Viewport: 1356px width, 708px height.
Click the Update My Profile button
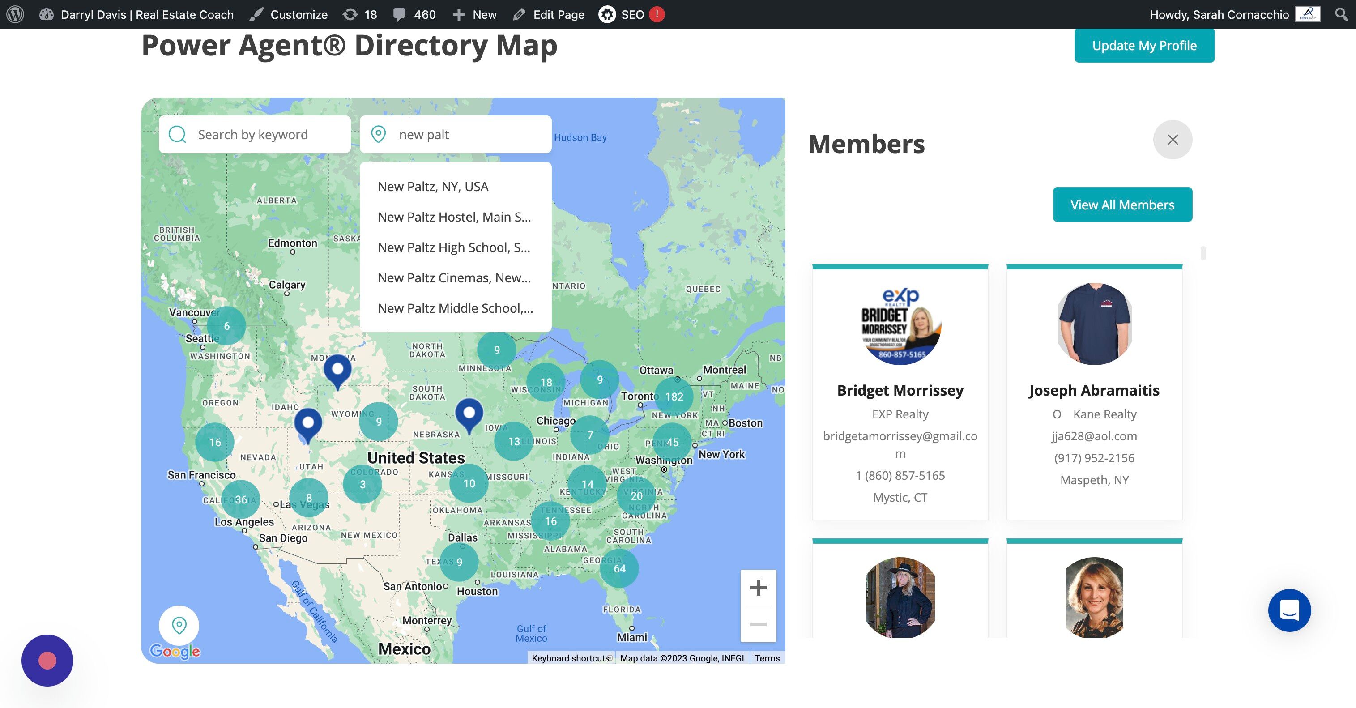tap(1144, 46)
